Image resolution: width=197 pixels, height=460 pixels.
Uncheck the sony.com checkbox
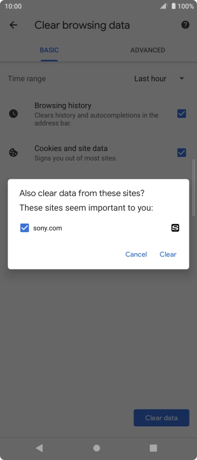click(25, 228)
